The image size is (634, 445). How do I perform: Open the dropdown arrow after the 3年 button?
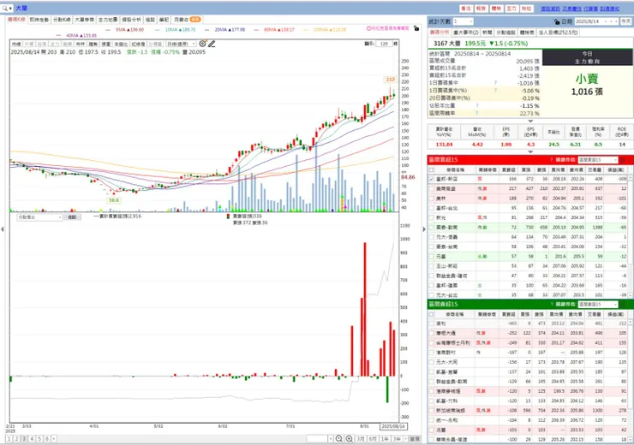click(404, 438)
